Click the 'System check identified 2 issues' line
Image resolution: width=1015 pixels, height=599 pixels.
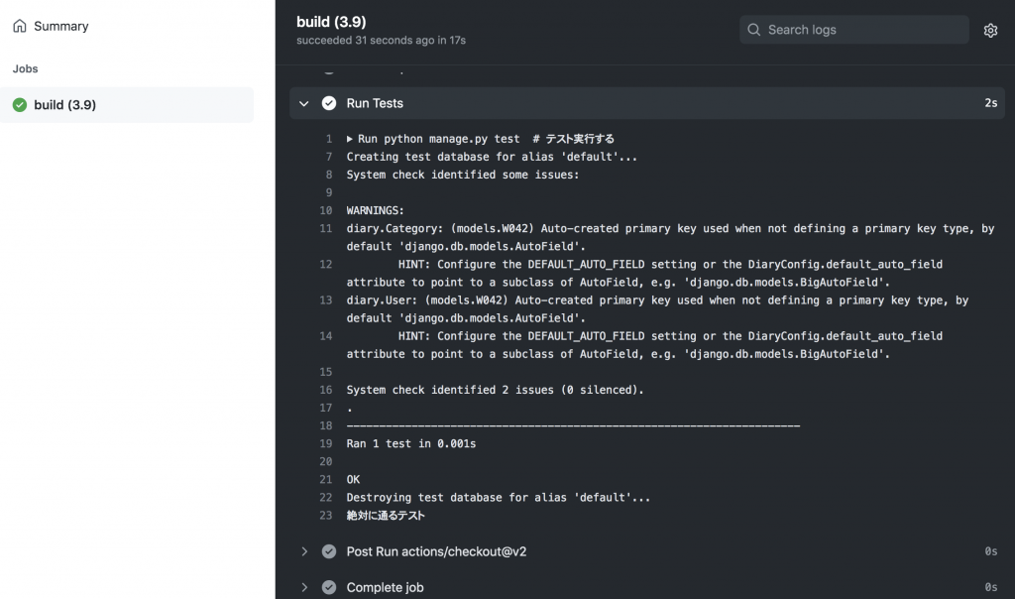coord(495,390)
